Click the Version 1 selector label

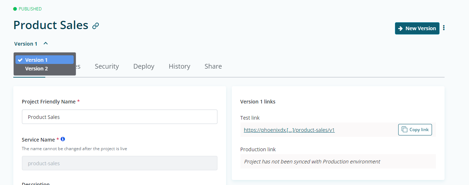point(26,44)
